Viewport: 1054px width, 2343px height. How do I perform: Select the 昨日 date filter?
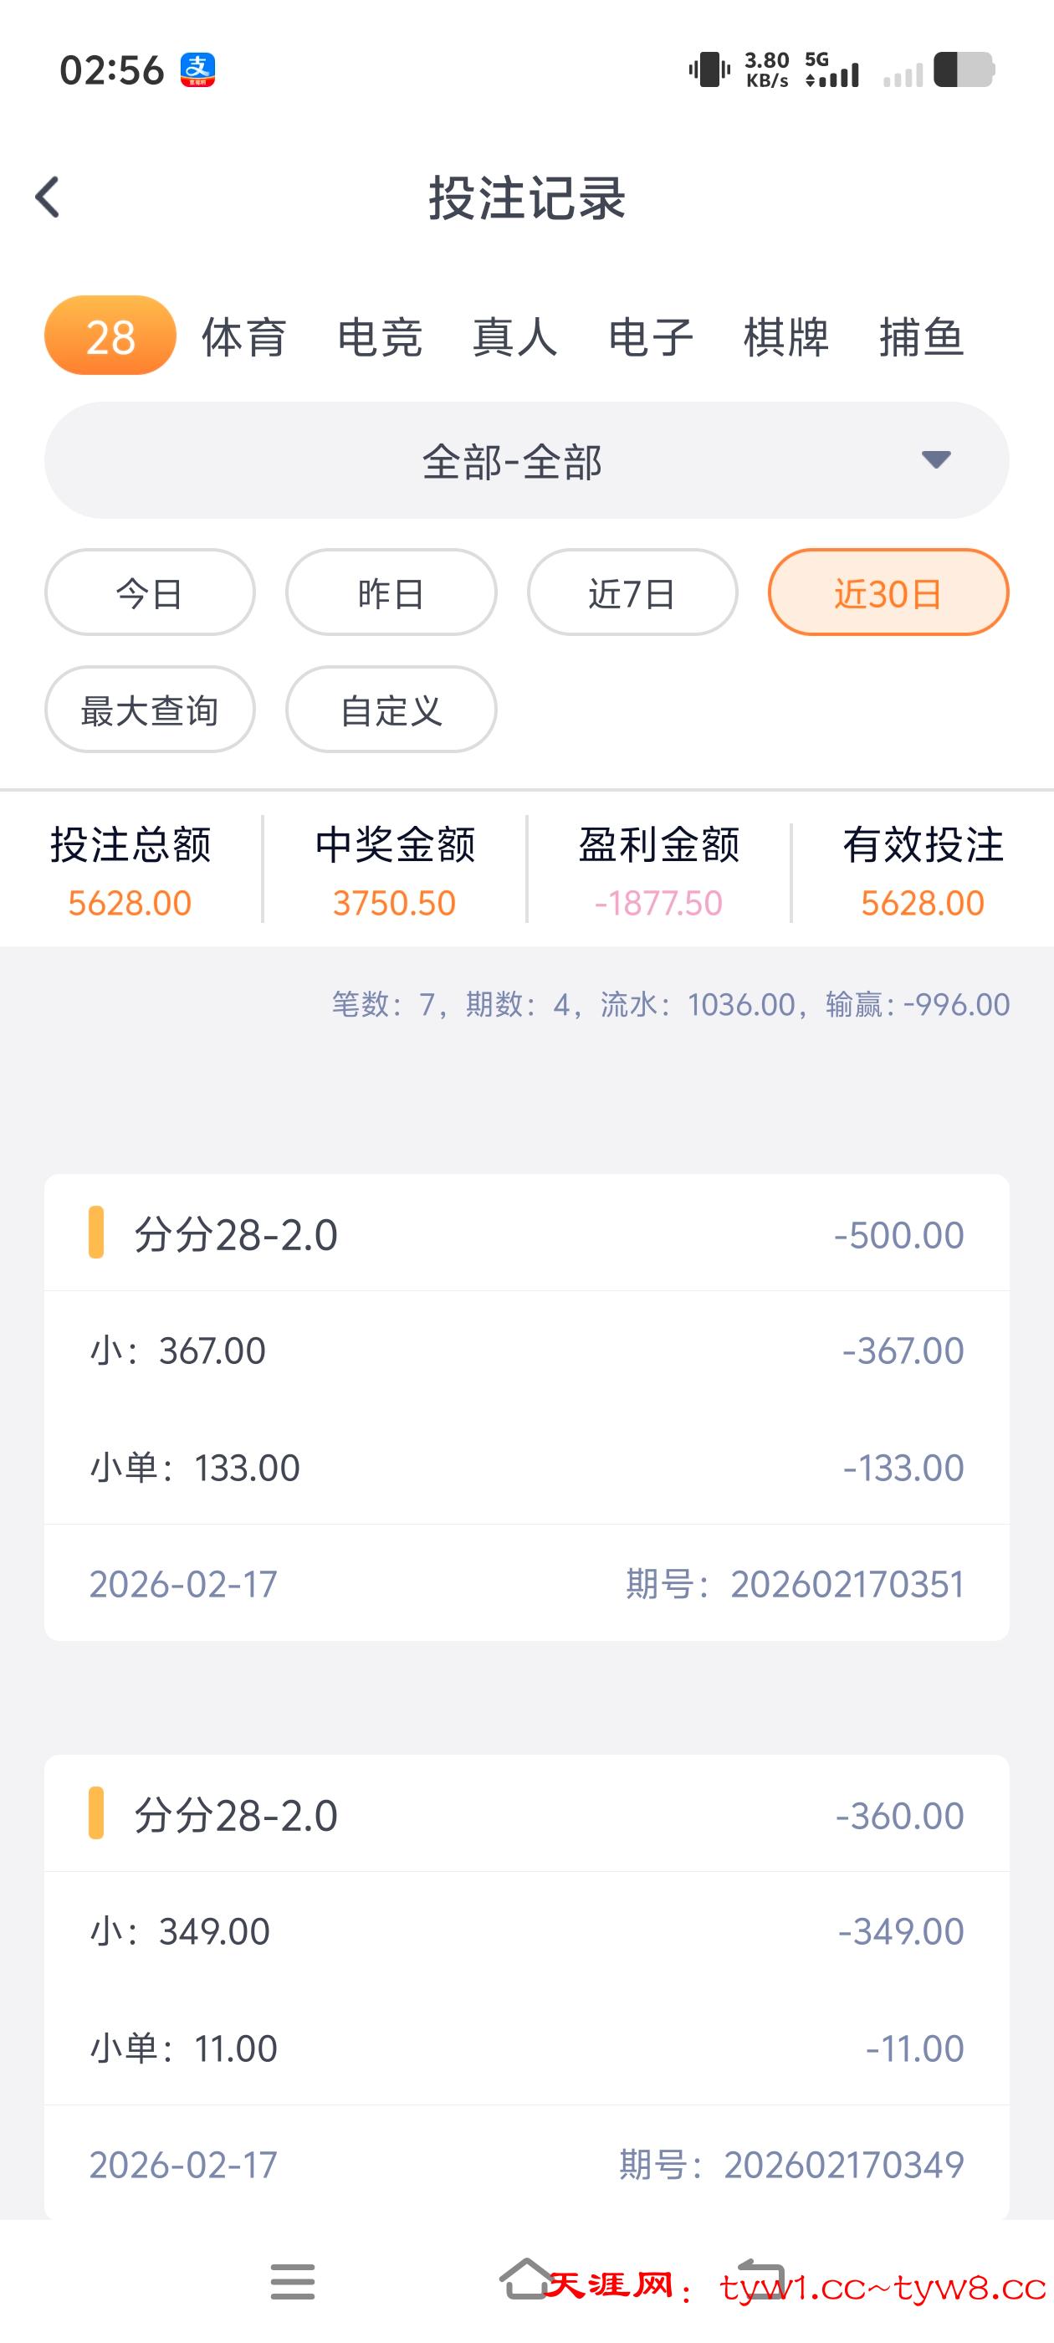pos(391,593)
